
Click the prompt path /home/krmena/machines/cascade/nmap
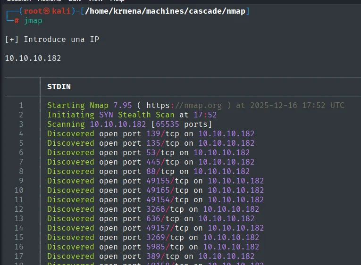point(165,11)
